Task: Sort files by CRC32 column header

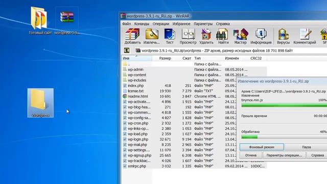Action: [x=258, y=58]
